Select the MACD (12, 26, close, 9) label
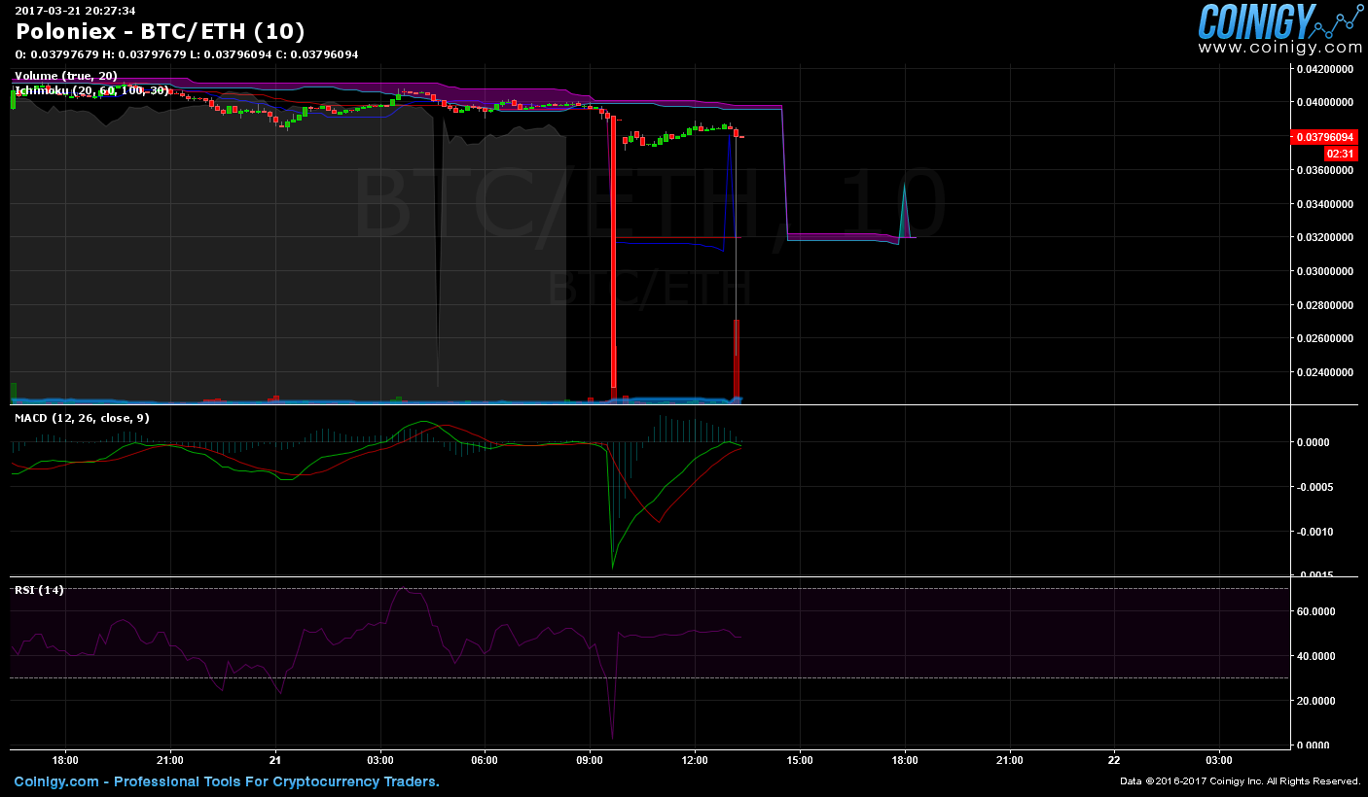The width and height of the screenshot is (1368, 797). point(82,417)
